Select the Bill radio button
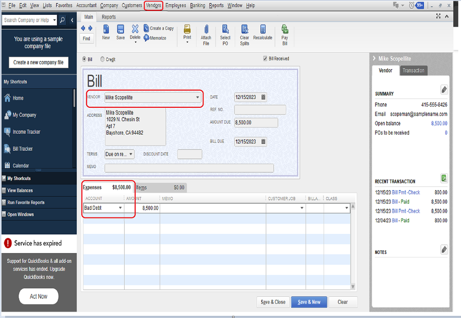This screenshot has width=461, height=318. point(84,59)
